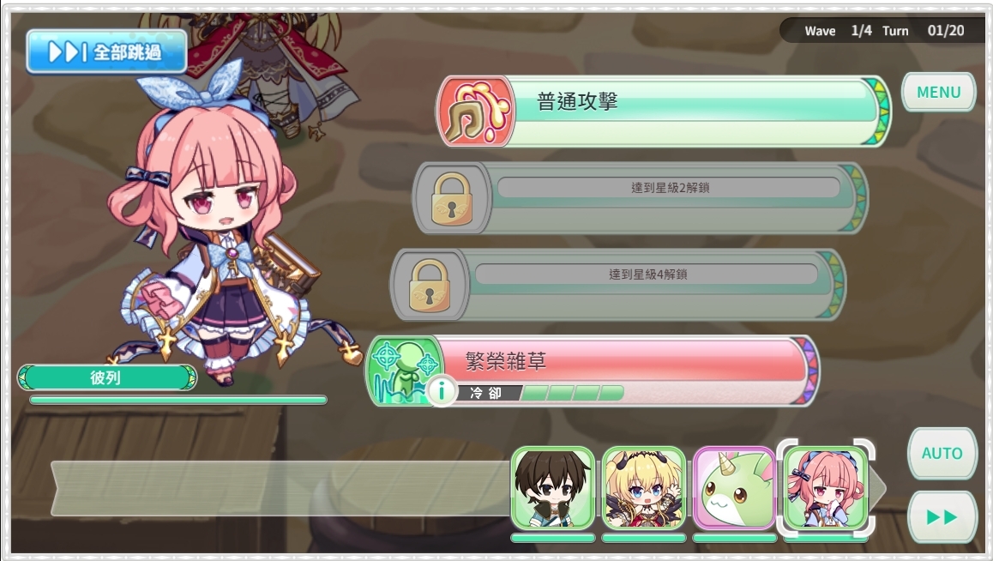The image size is (993, 561).
Task: Select the blonde horned girl portrait
Action: point(643,488)
